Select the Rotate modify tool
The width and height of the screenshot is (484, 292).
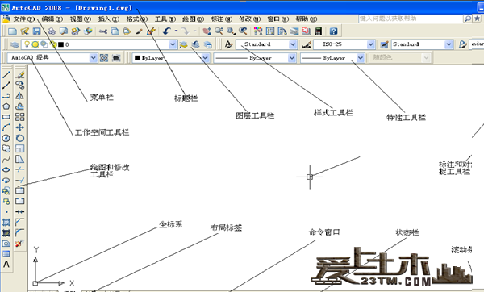point(19,138)
